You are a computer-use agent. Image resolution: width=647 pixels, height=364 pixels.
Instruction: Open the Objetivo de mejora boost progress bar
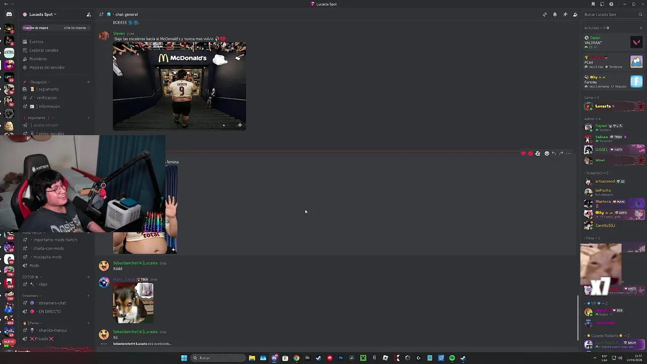click(x=56, y=28)
